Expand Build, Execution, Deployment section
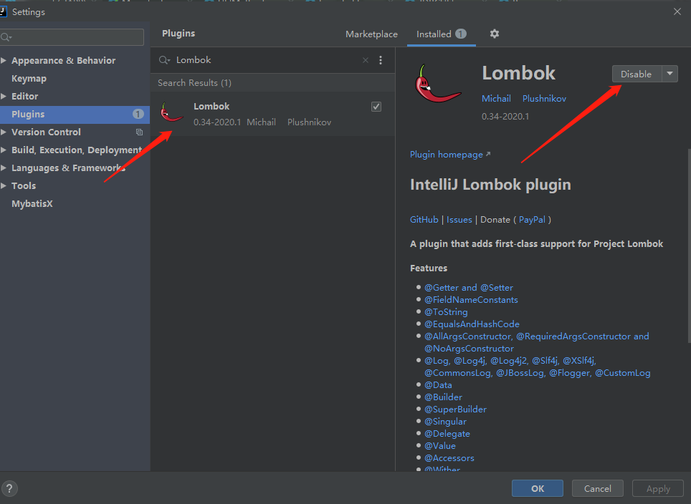The image size is (691, 504). [x=4, y=150]
